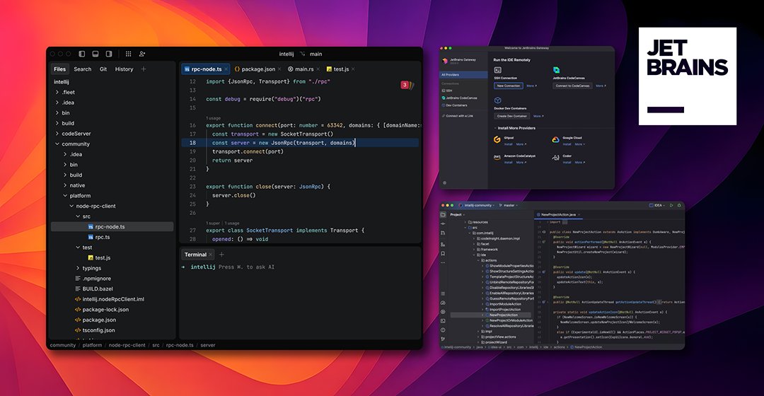Screen dimensions: 764x396
Task: Click the src breadcrumb in Fleet status bar
Action: coord(156,345)
